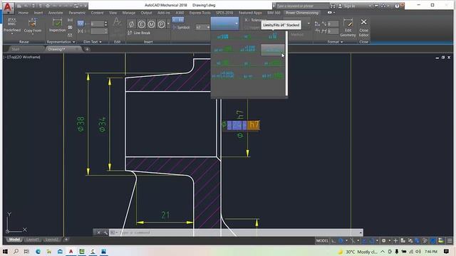
Task: Click the Predefined dimension style button
Action: [x=12, y=26]
